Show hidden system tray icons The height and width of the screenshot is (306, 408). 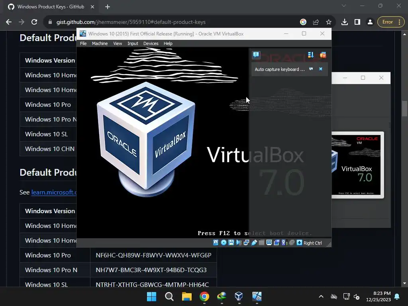coord(321,296)
